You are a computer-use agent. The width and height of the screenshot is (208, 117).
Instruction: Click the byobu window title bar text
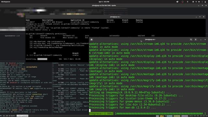104,6
